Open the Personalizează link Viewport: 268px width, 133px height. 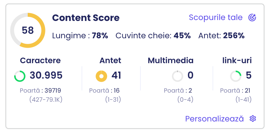pyautogui.click(x=214, y=119)
